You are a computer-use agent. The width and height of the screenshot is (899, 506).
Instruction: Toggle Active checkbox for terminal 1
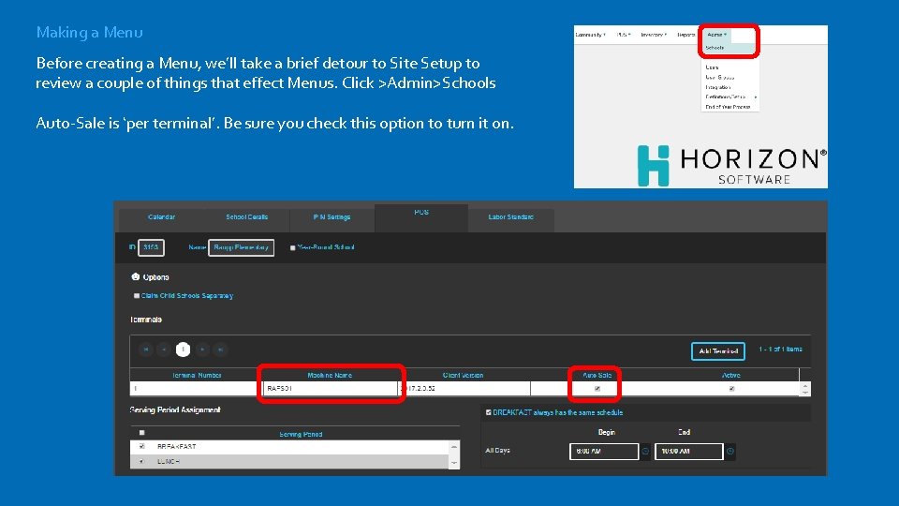731,388
